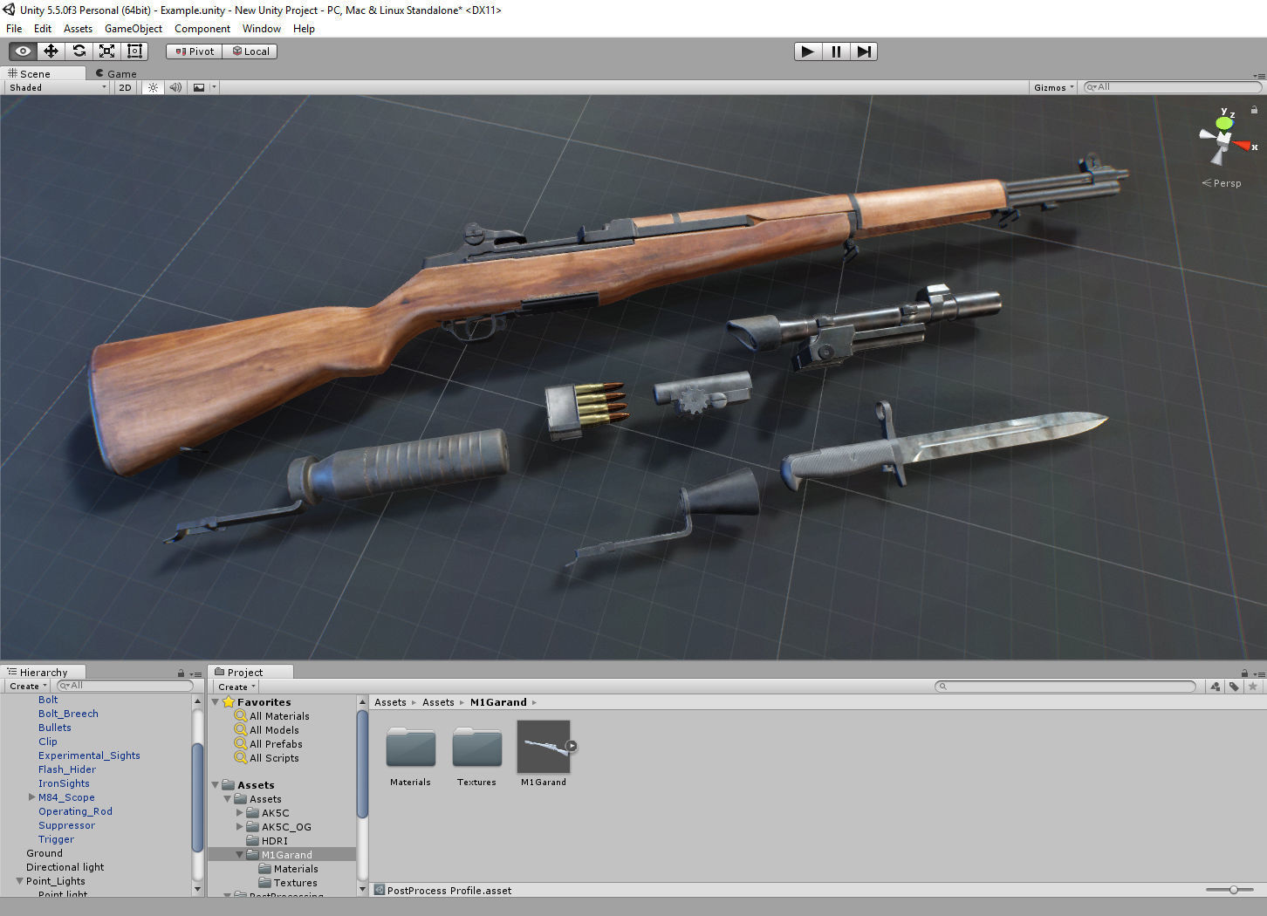
Task: Select the M1Garand model thumbnail
Action: (x=543, y=747)
